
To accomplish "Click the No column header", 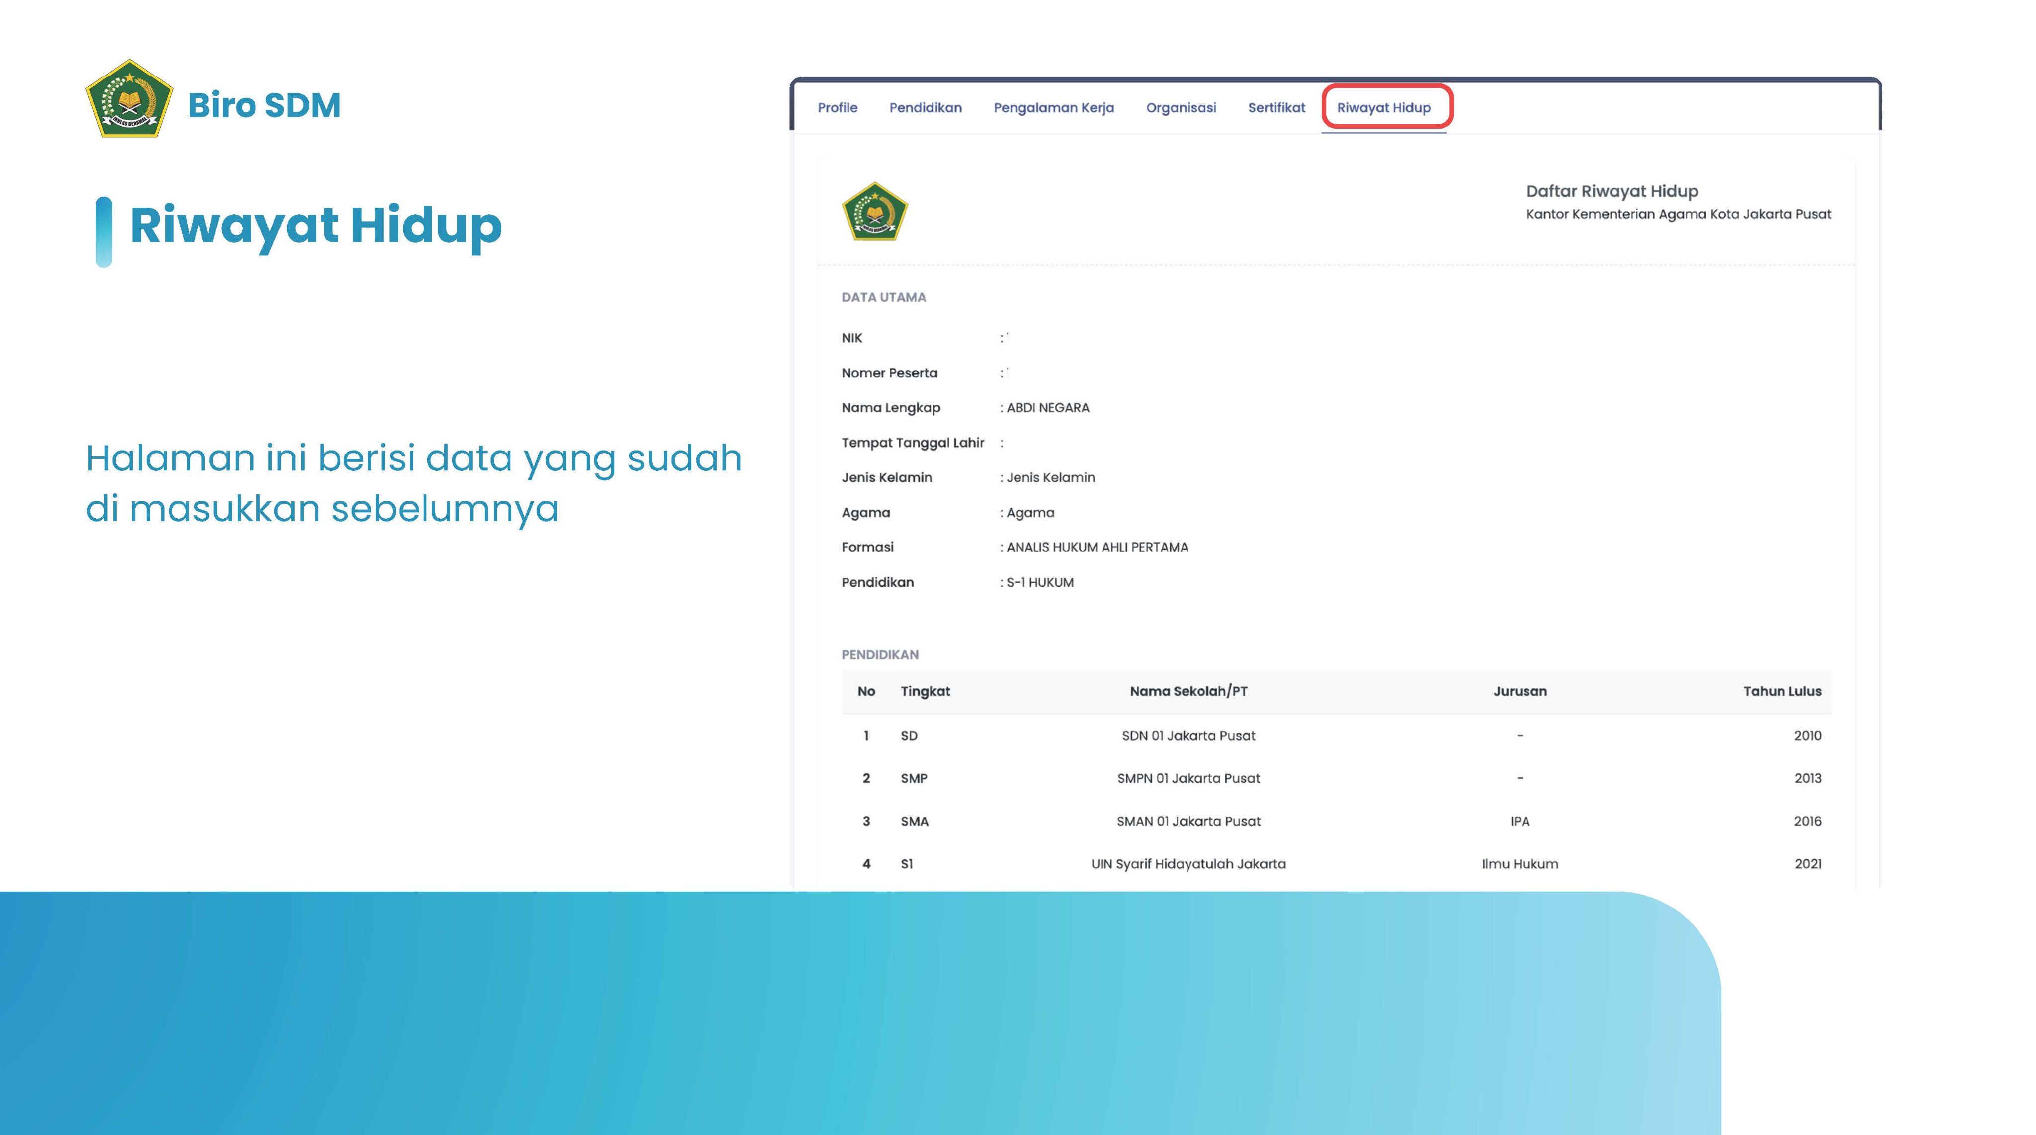I will click(866, 692).
